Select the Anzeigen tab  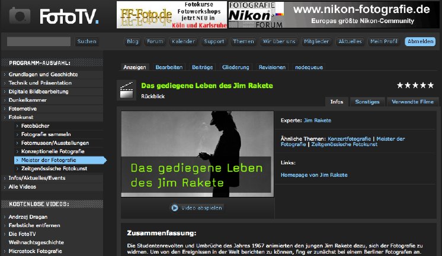(x=134, y=67)
